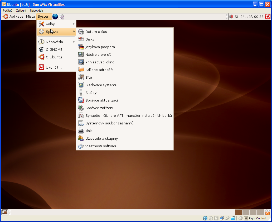Click the Tisk printer icon
This screenshot has width=272, height=222.
click(x=81, y=131)
